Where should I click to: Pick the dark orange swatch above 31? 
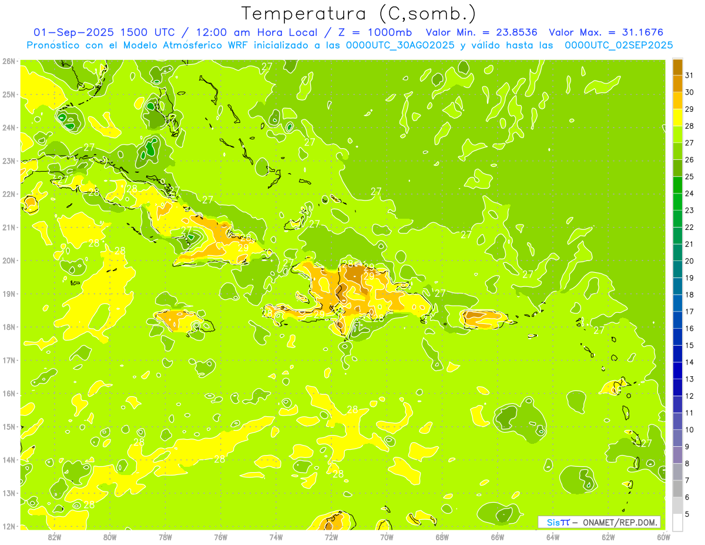pos(677,67)
